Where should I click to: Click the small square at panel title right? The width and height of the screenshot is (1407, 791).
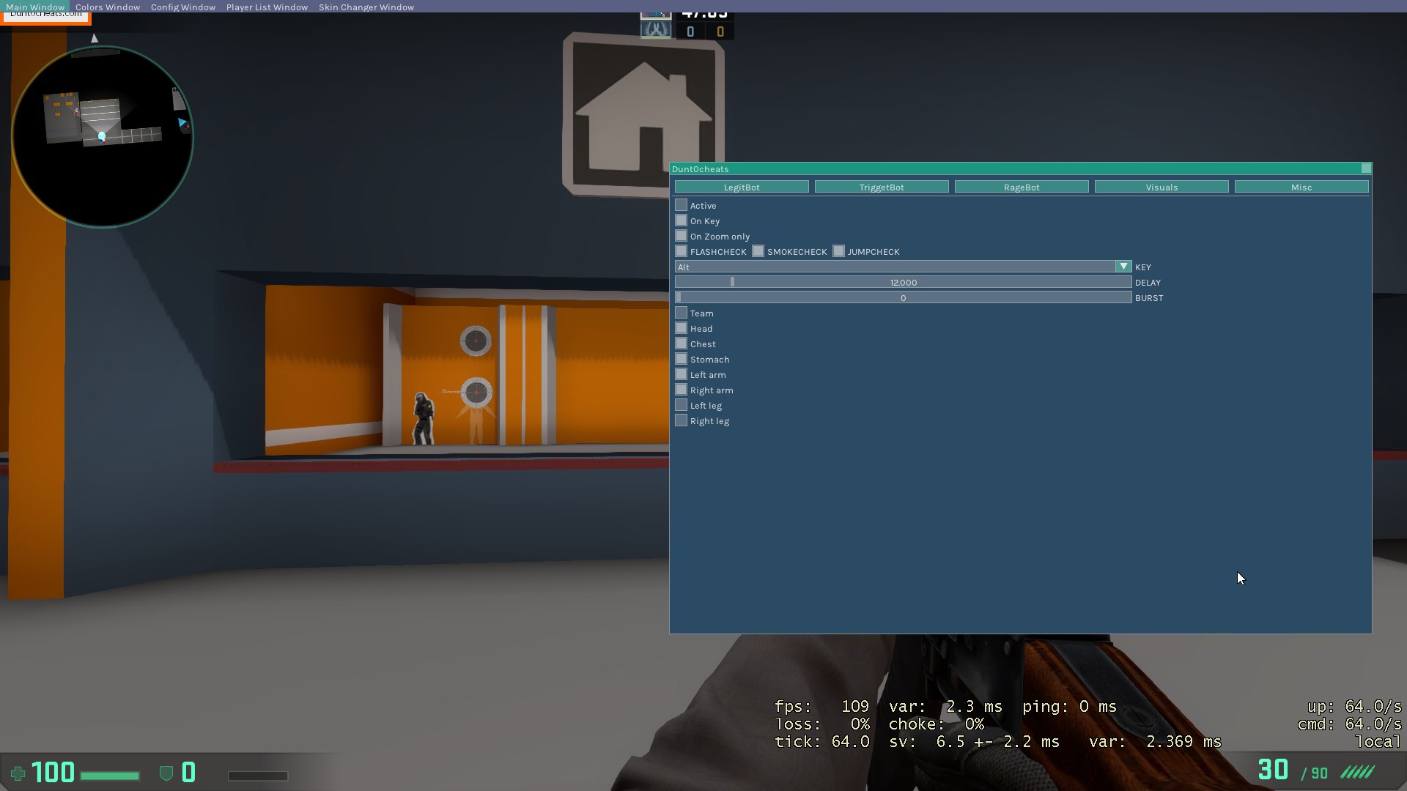click(x=1366, y=168)
